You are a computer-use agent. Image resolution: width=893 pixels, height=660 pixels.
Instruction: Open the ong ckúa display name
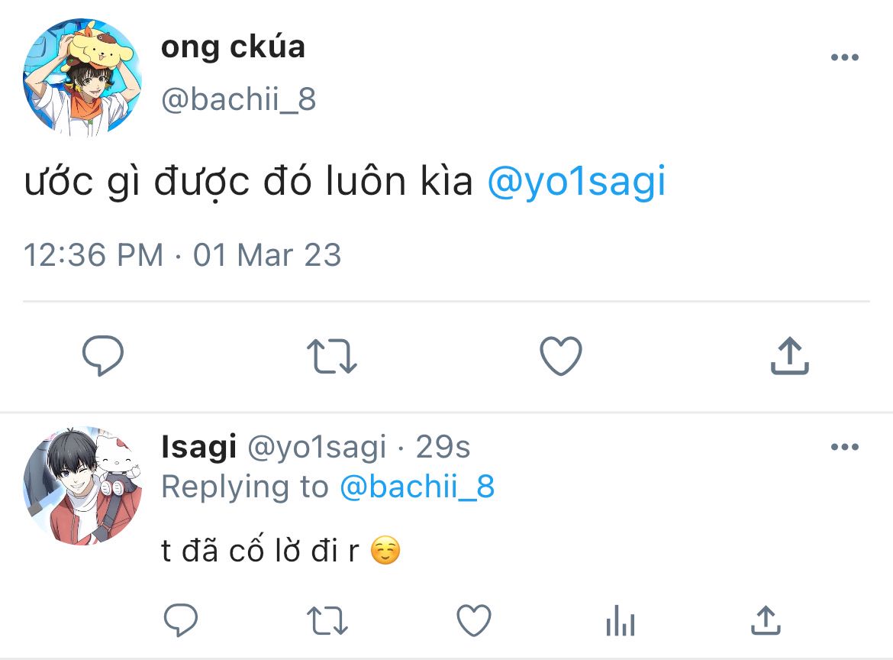tap(233, 48)
